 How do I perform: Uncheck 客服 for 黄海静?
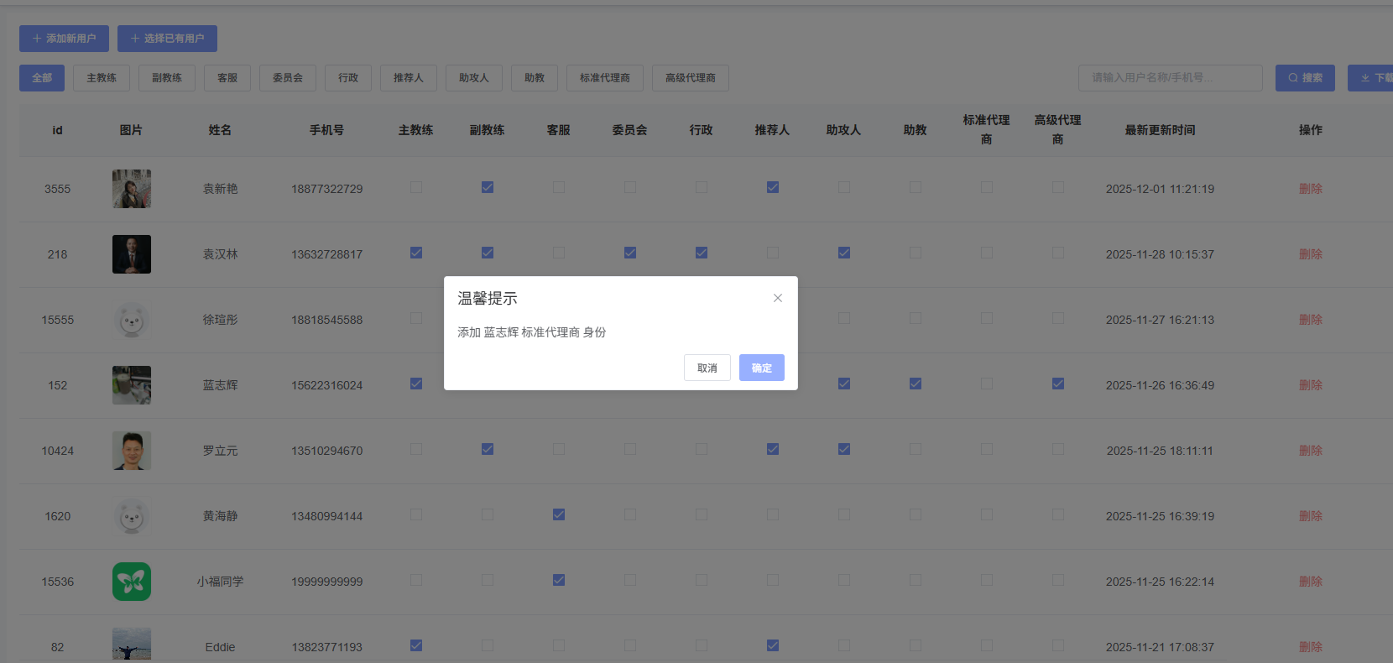[559, 514]
